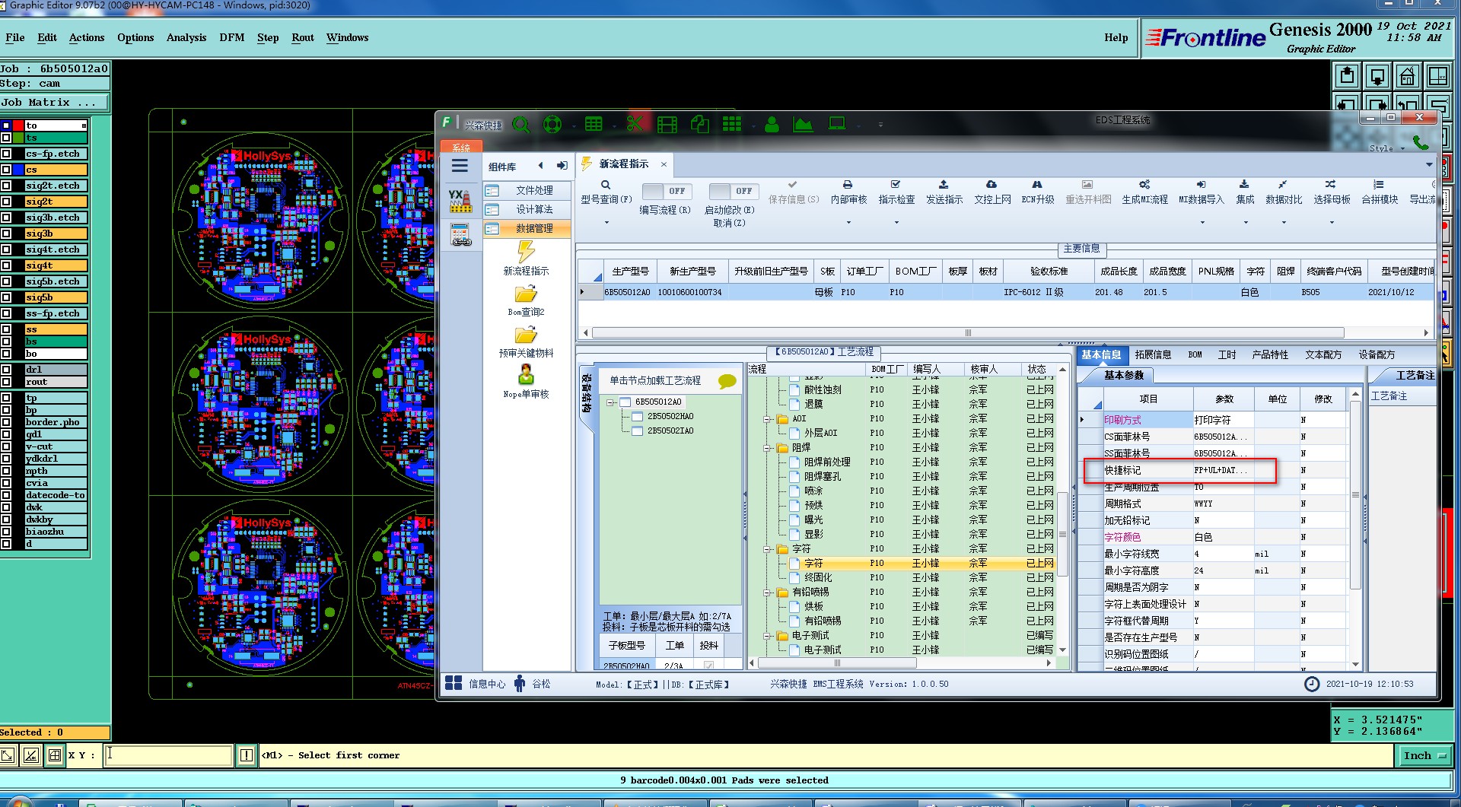The height and width of the screenshot is (807, 1461).
Task: Open dropdown under 内部审核
Action: 848,223
